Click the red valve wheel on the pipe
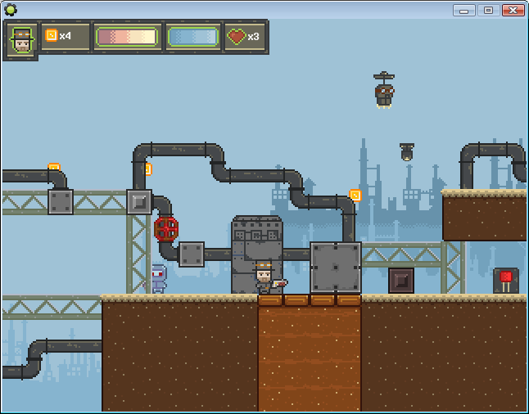The image size is (529, 414). (x=166, y=229)
